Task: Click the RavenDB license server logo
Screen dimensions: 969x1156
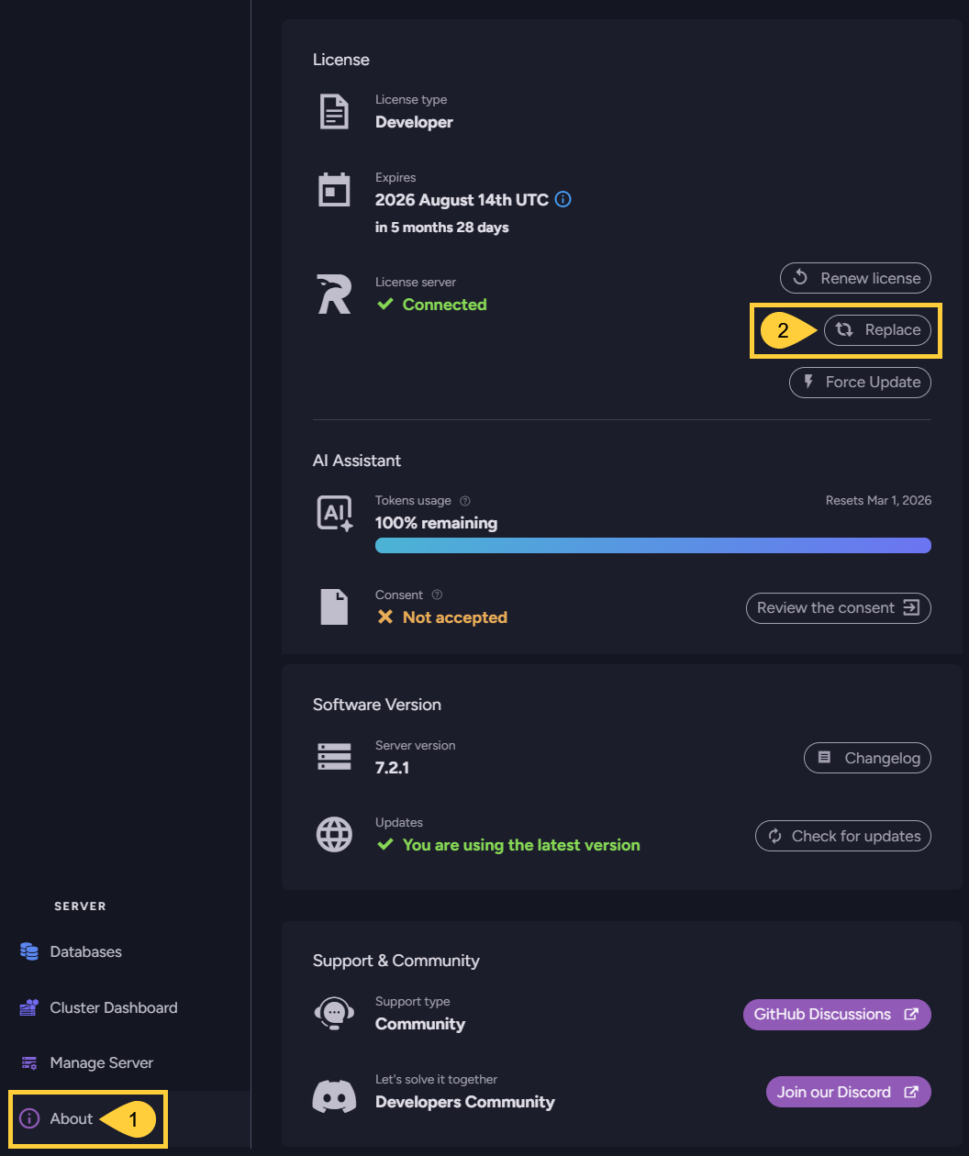Action: click(x=334, y=294)
